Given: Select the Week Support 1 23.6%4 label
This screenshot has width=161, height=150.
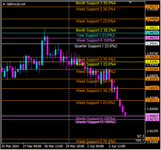Looking at the screenshot, I should 96,21.
